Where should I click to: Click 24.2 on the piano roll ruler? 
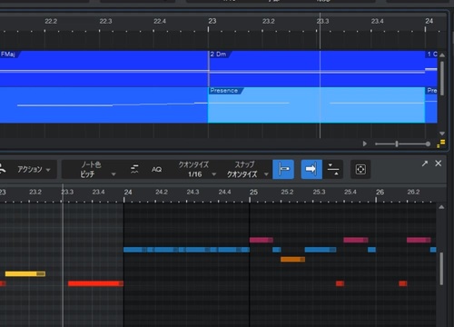[x=162, y=192]
